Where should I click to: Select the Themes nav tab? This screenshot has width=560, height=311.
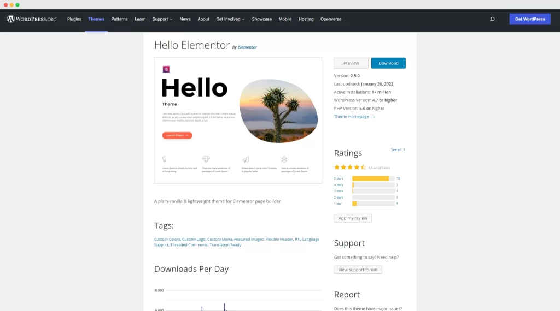pos(96,19)
